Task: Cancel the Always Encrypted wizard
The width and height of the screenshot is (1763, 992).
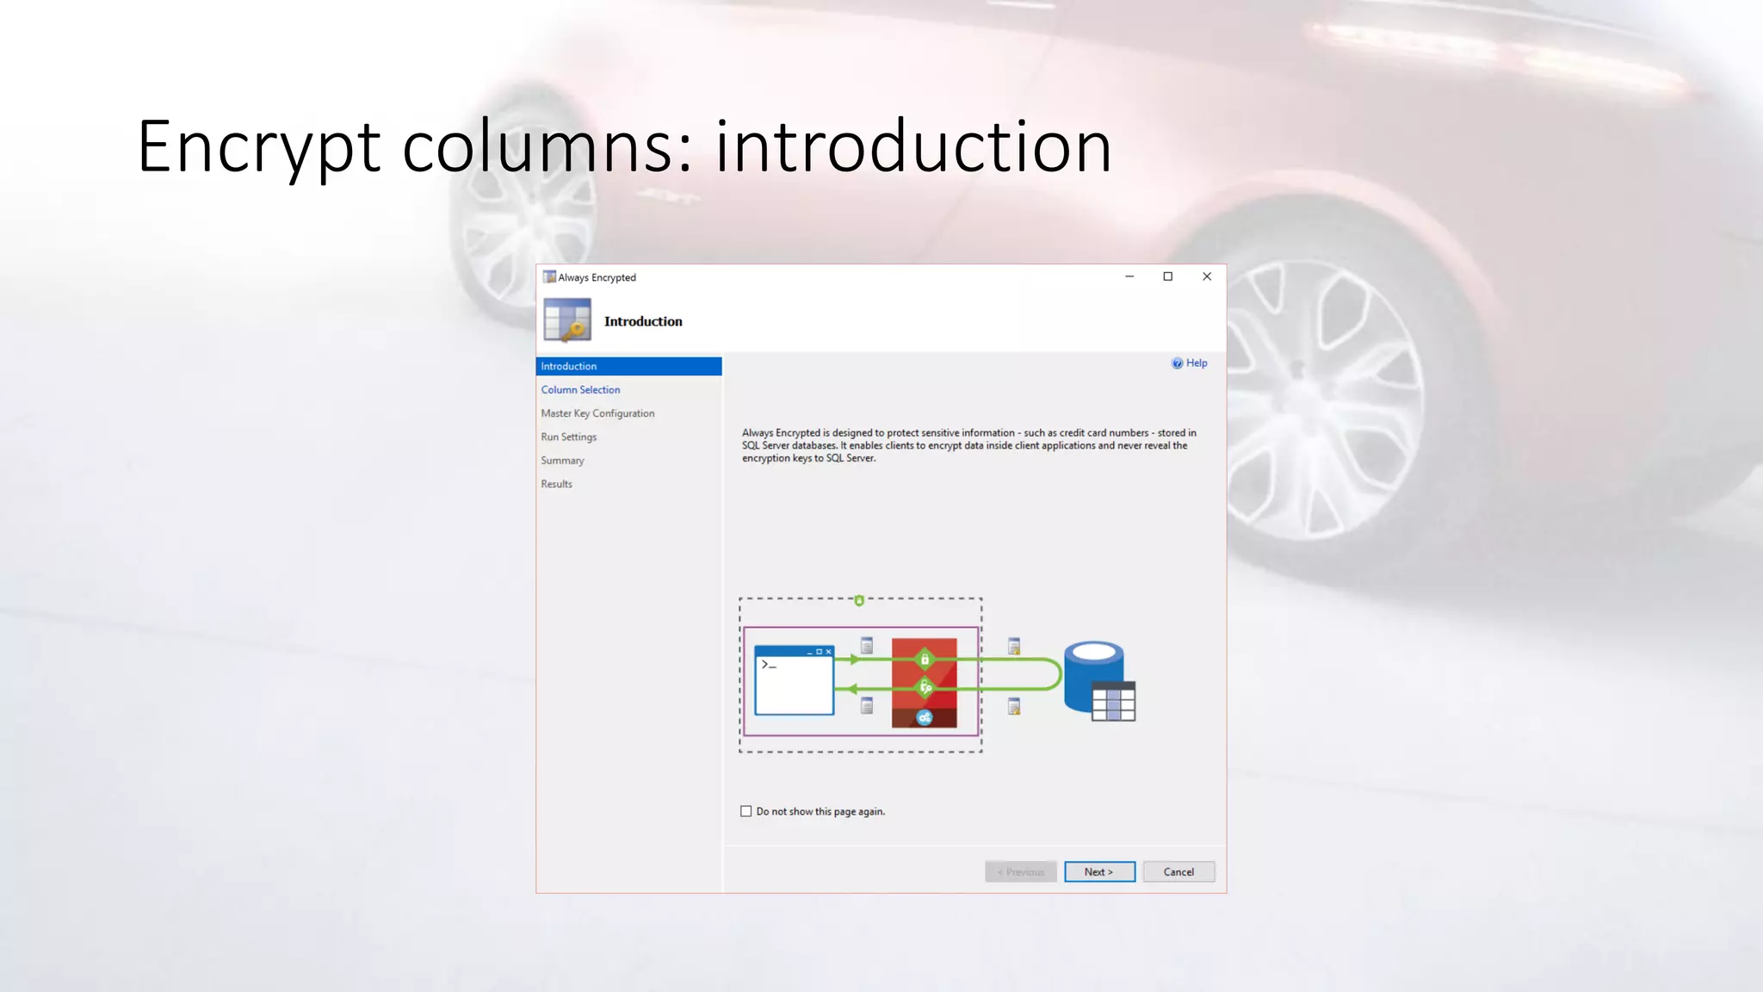Action: tap(1178, 871)
